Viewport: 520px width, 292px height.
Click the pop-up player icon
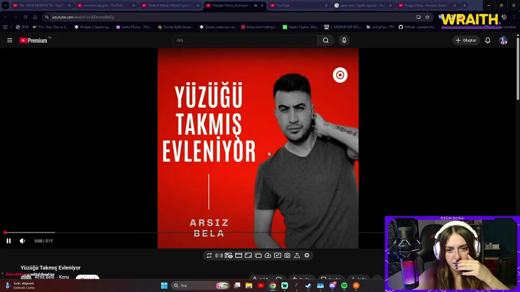[258, 255]
